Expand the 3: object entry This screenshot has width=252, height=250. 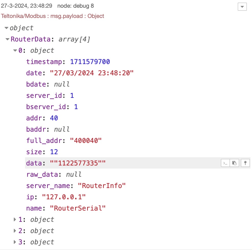coord(15,242)
